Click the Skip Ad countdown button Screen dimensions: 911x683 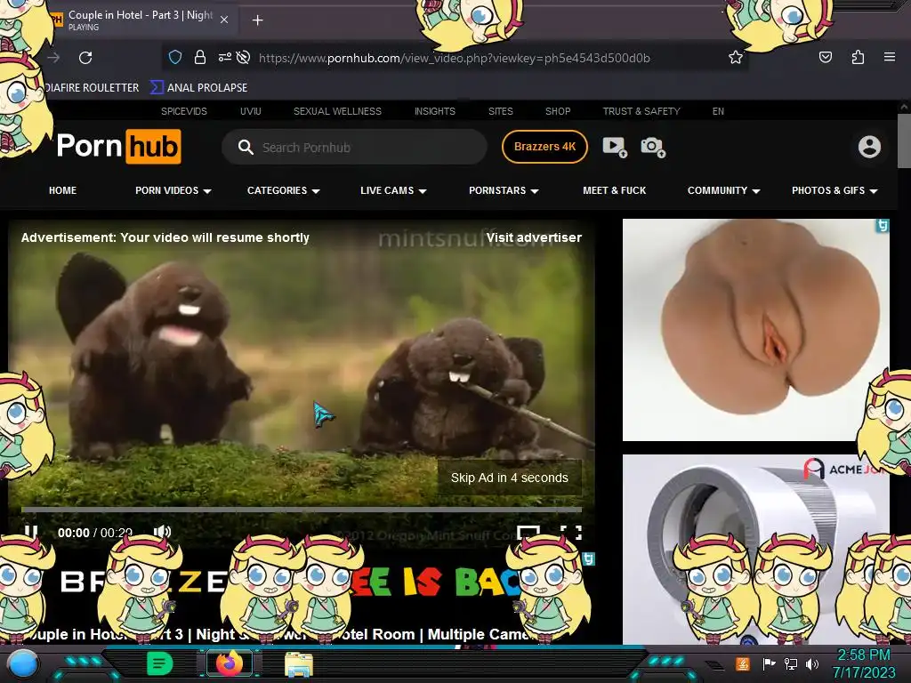point(510,478)
